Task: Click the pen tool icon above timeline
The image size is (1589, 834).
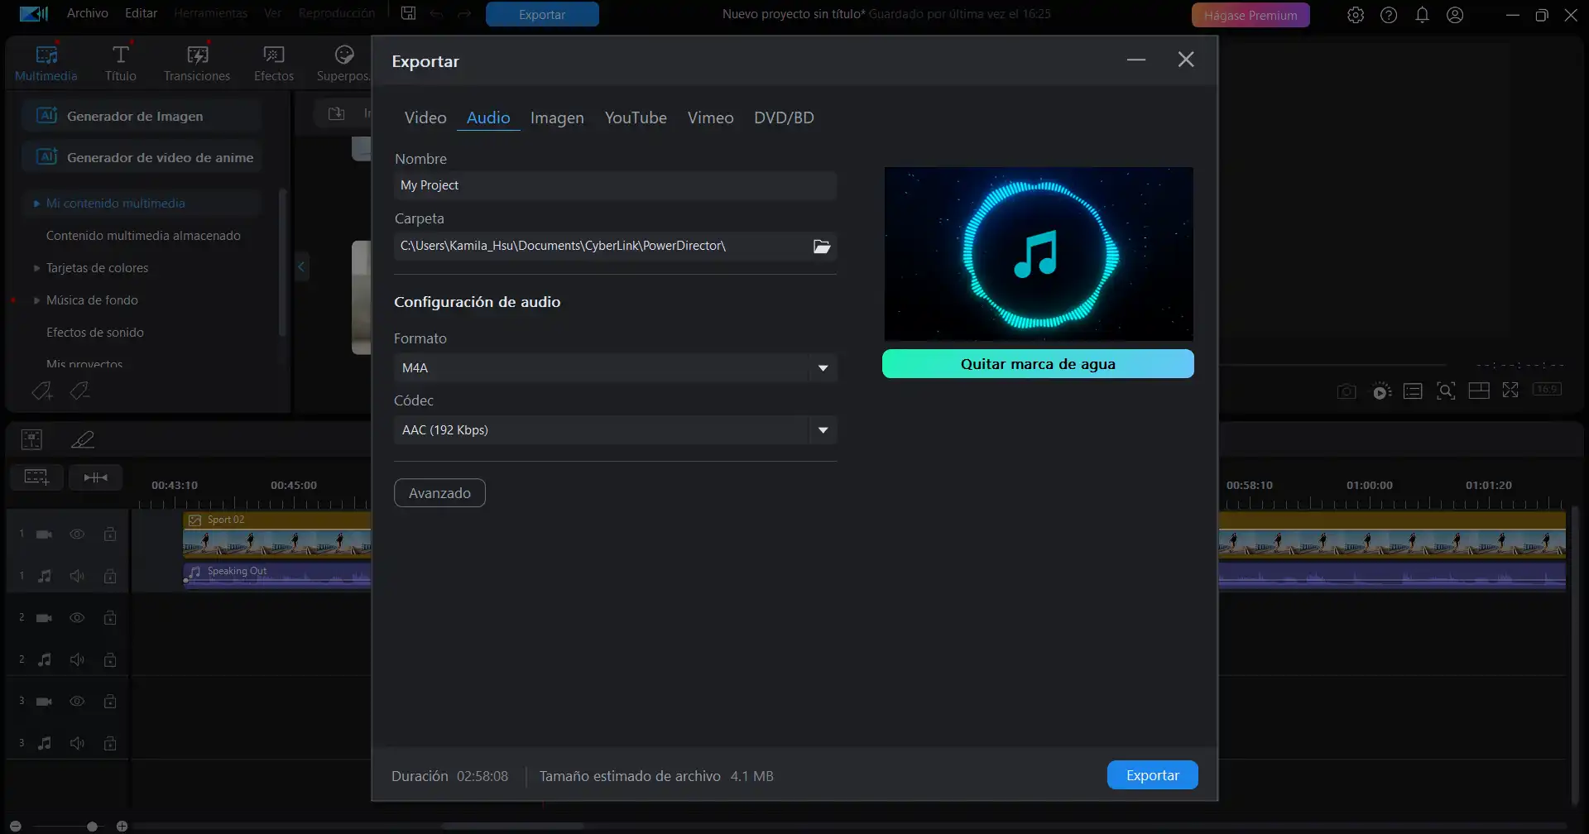Action: (83, 439)
